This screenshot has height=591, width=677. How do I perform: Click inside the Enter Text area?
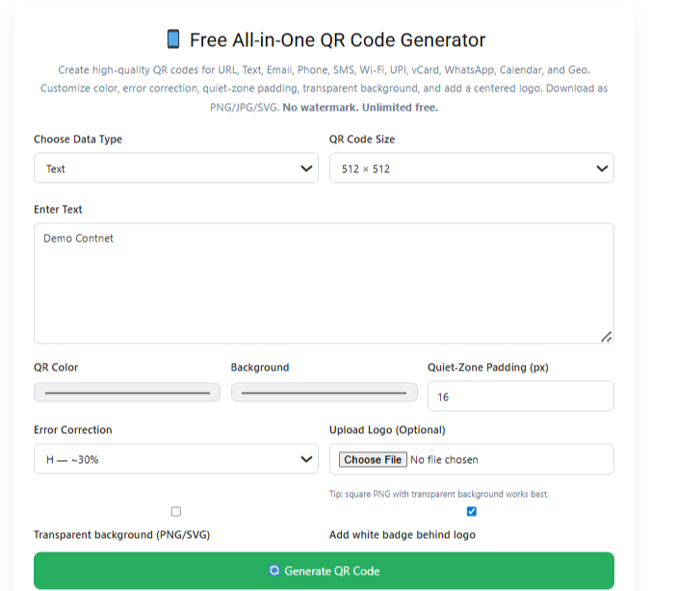click(x=324, y=283)
